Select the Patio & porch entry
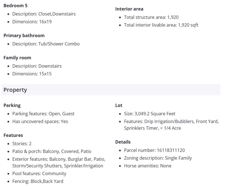 pyautogui.click(x=52, y=151)
